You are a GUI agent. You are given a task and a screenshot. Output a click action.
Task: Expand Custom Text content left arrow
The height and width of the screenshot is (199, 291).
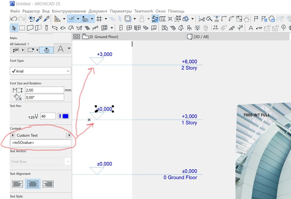tap(13, 135)
